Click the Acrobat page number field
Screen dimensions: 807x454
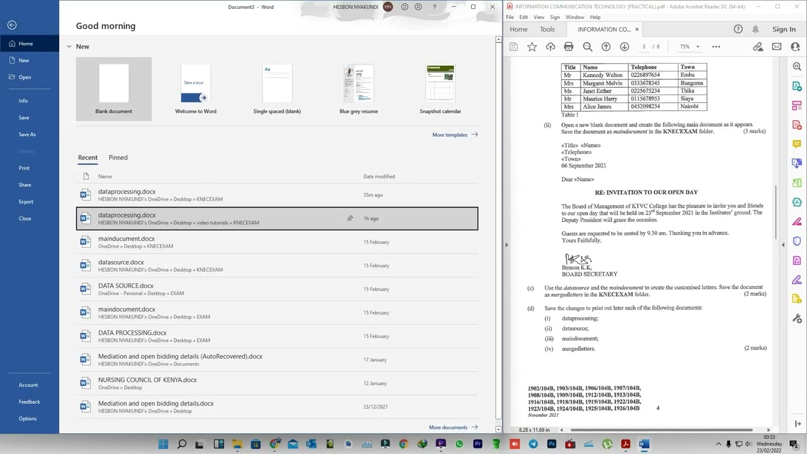644,47
